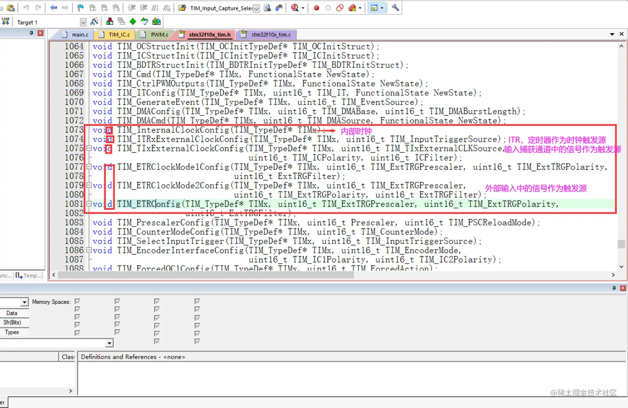The image size is (628, 408).
Task: Comment selection with the comment icon
Action: (155, 7)
